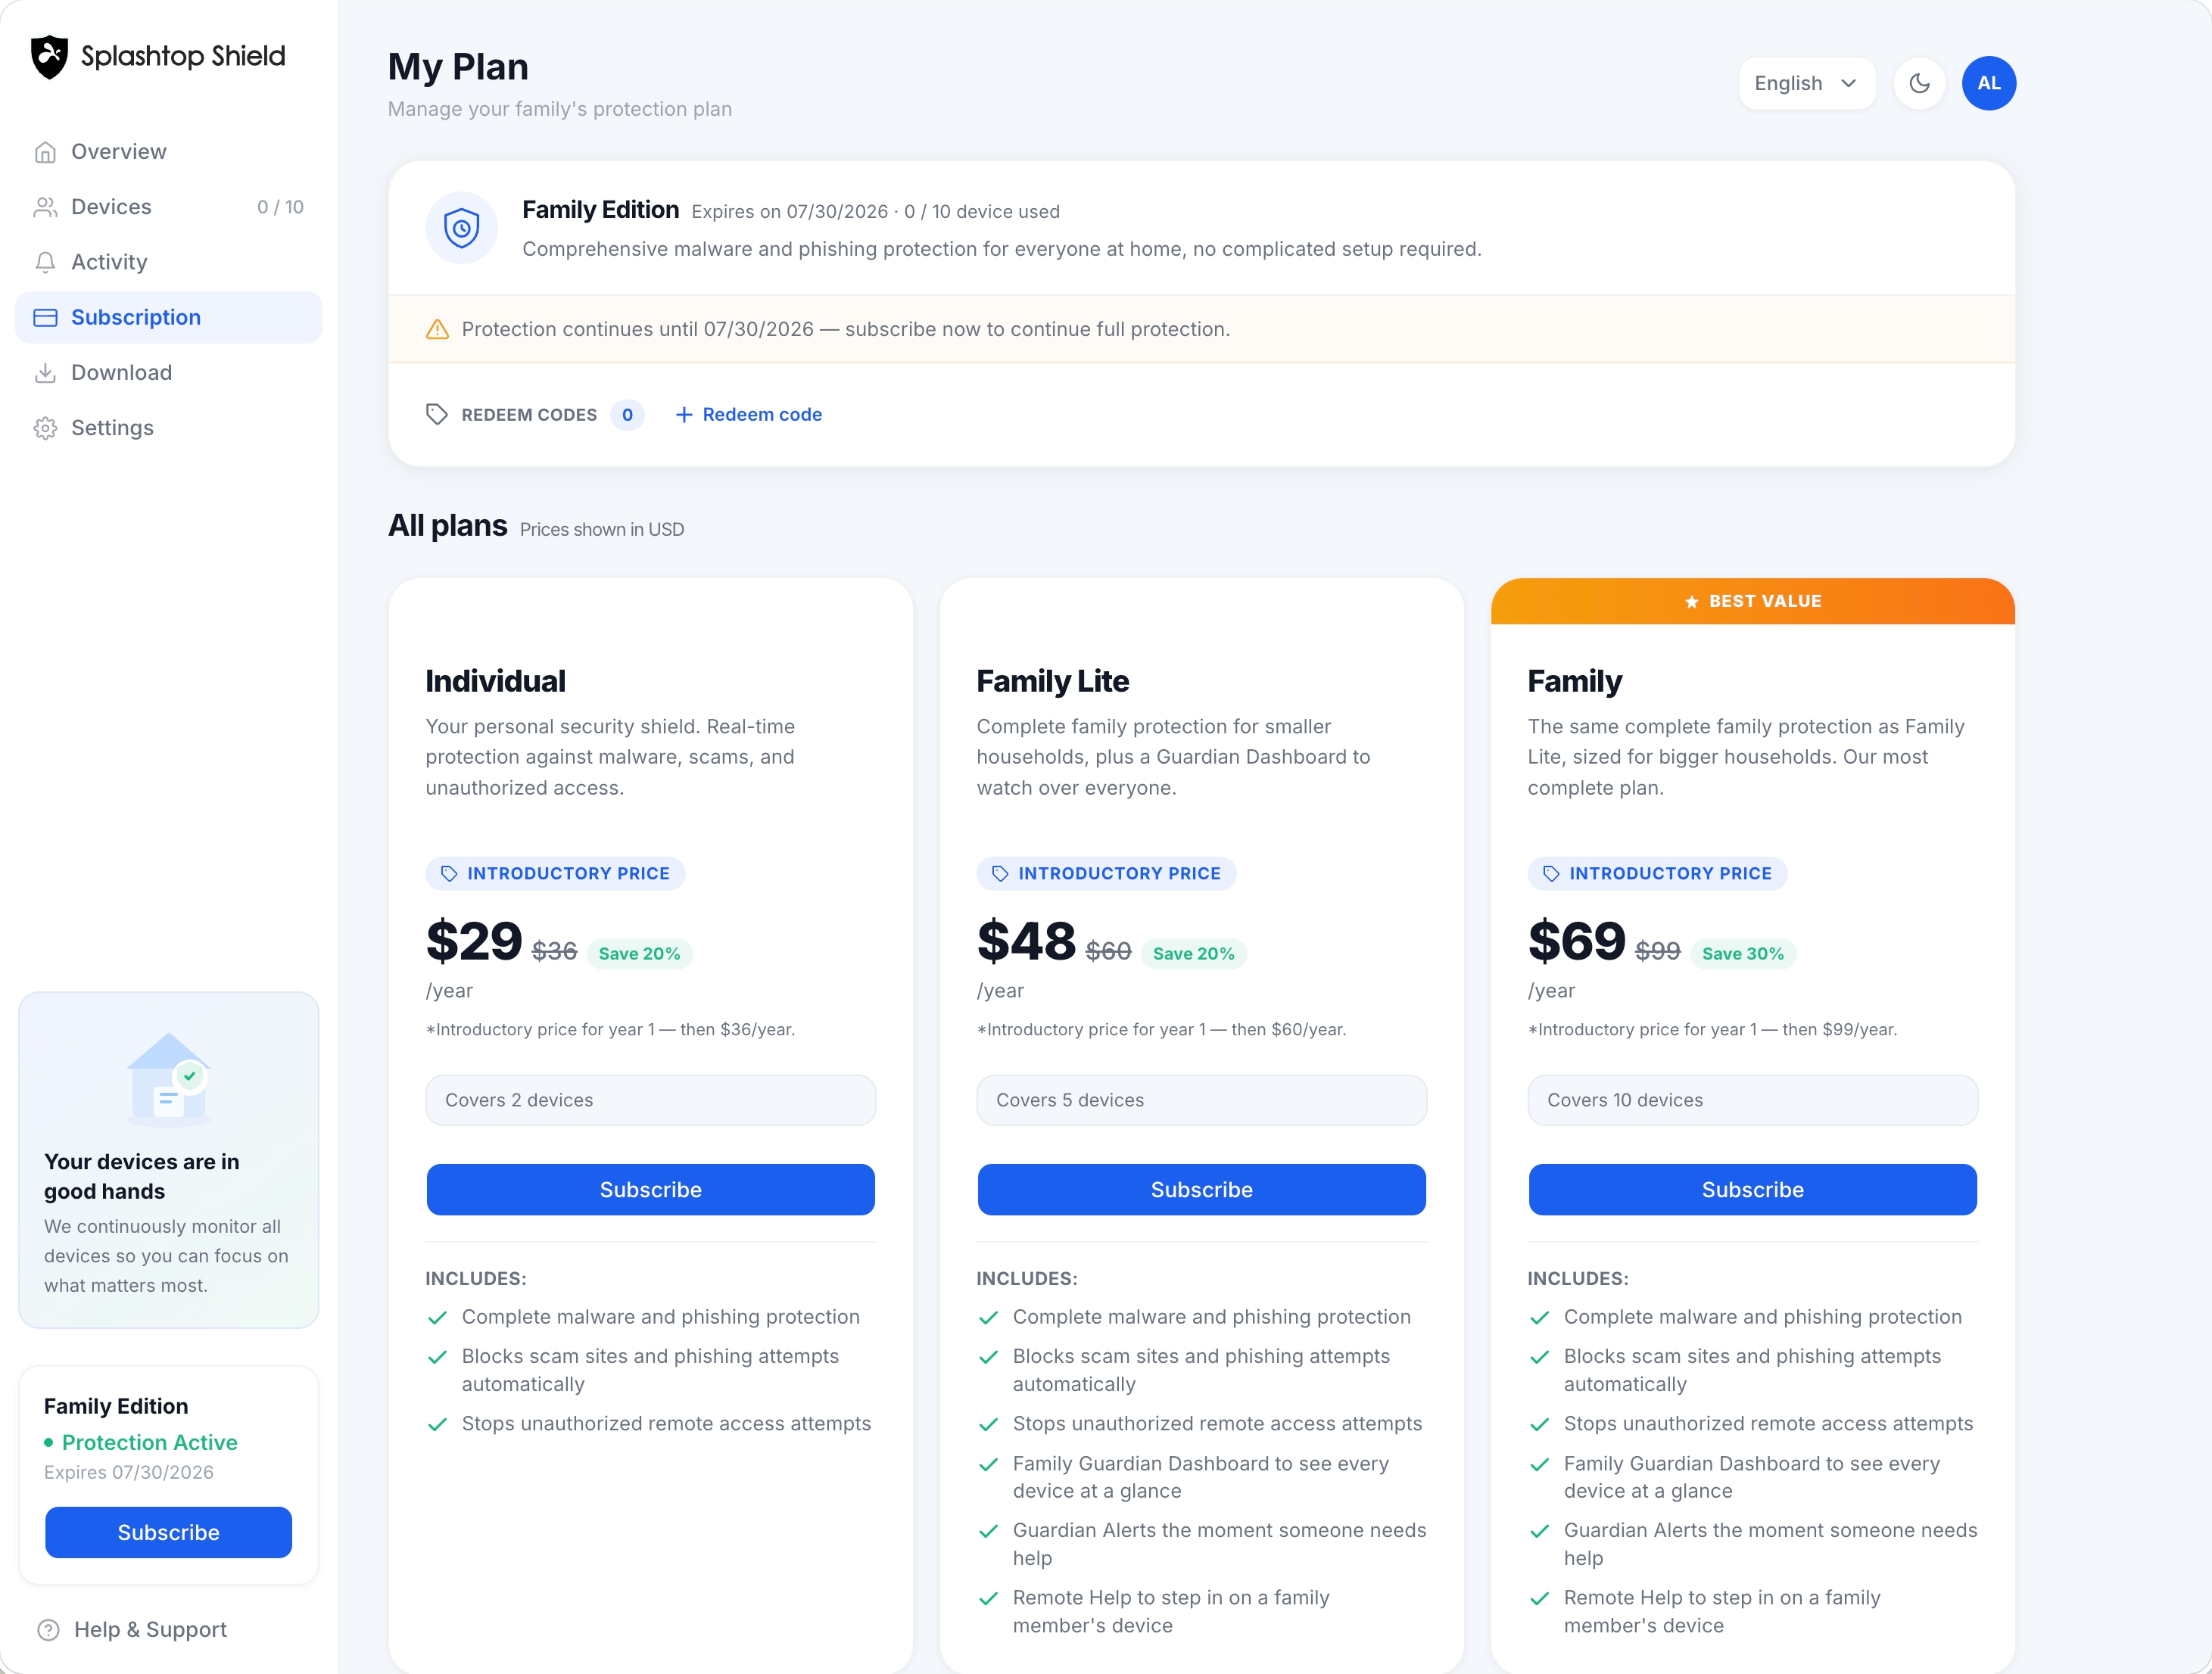Click the crossed-out $60 price
2212x1674 pixels.
[x=1108, y=951]
